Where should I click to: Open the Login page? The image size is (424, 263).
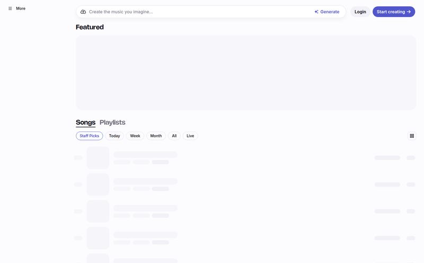point(360,12)
